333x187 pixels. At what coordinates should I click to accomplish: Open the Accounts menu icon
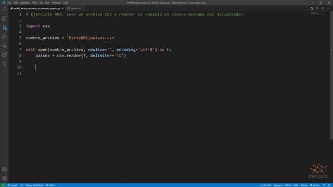(x=4, y=169)
